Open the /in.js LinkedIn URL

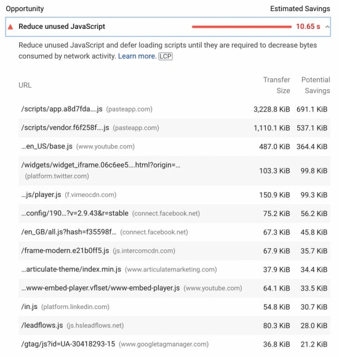30,307
